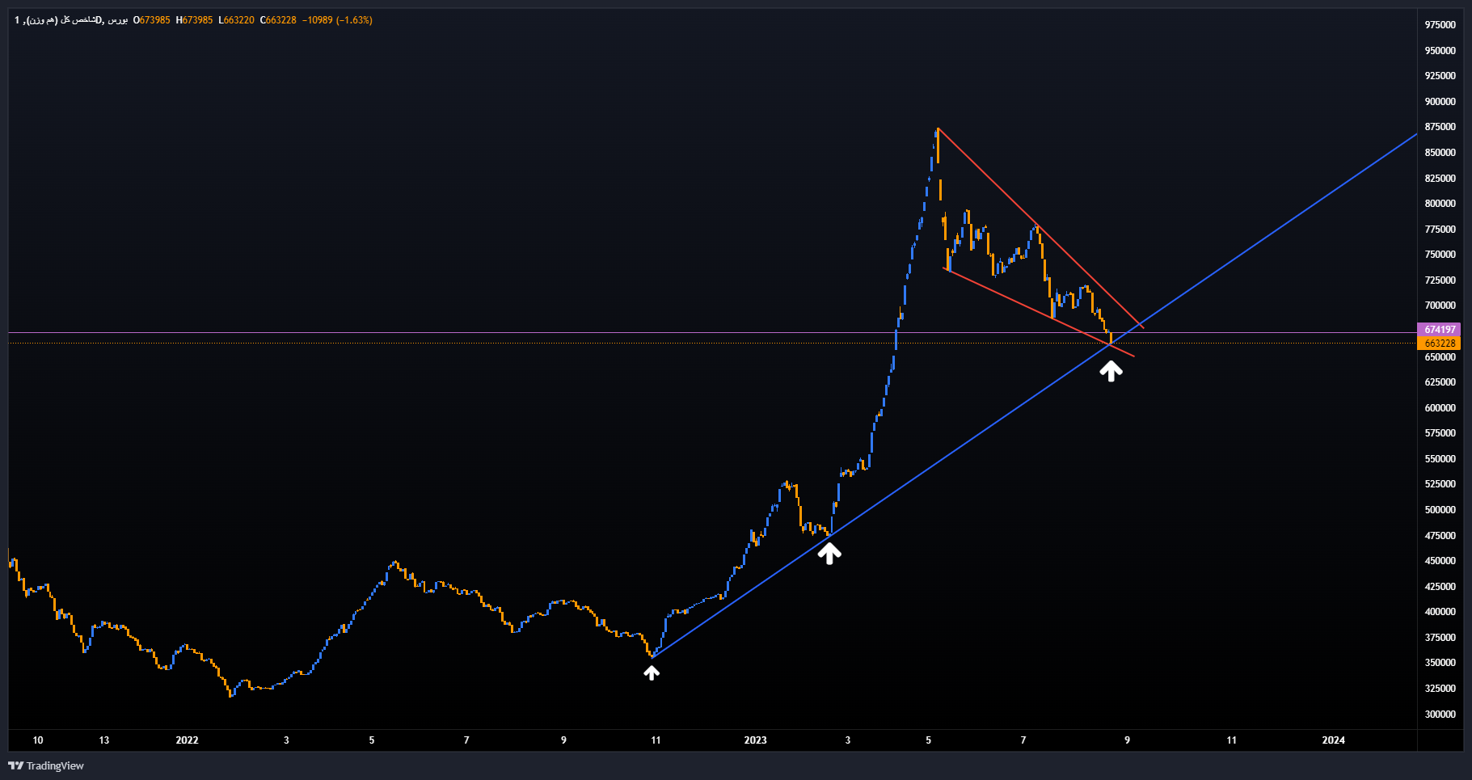Image resolution: width=1472 pixels, height=780 pixels.
Task: Click the 875000 price axis label
Action: point(1440,127)
